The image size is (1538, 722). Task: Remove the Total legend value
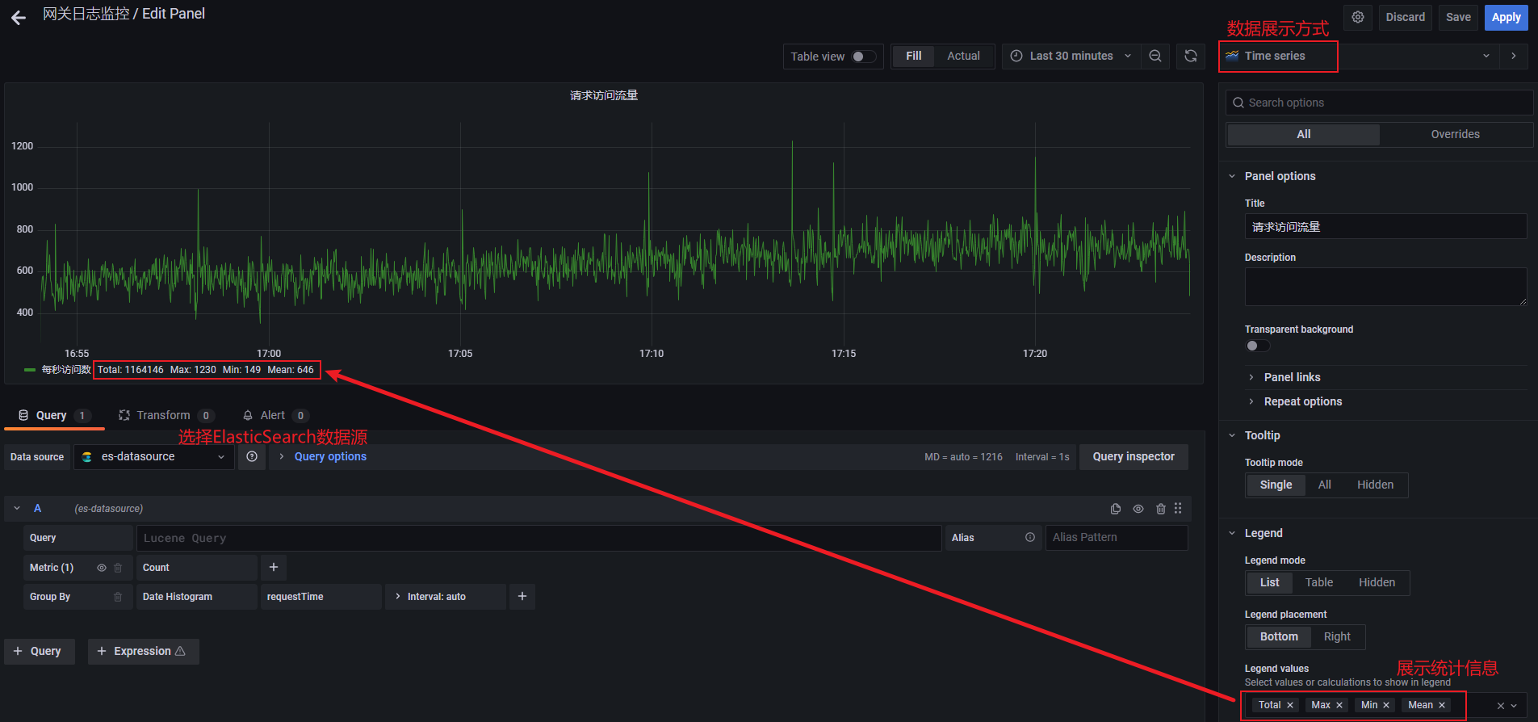[x=1290, y=705]
